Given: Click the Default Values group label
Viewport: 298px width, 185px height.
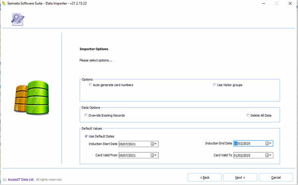Looking at the screenshot, I should [x=92, y=129].
